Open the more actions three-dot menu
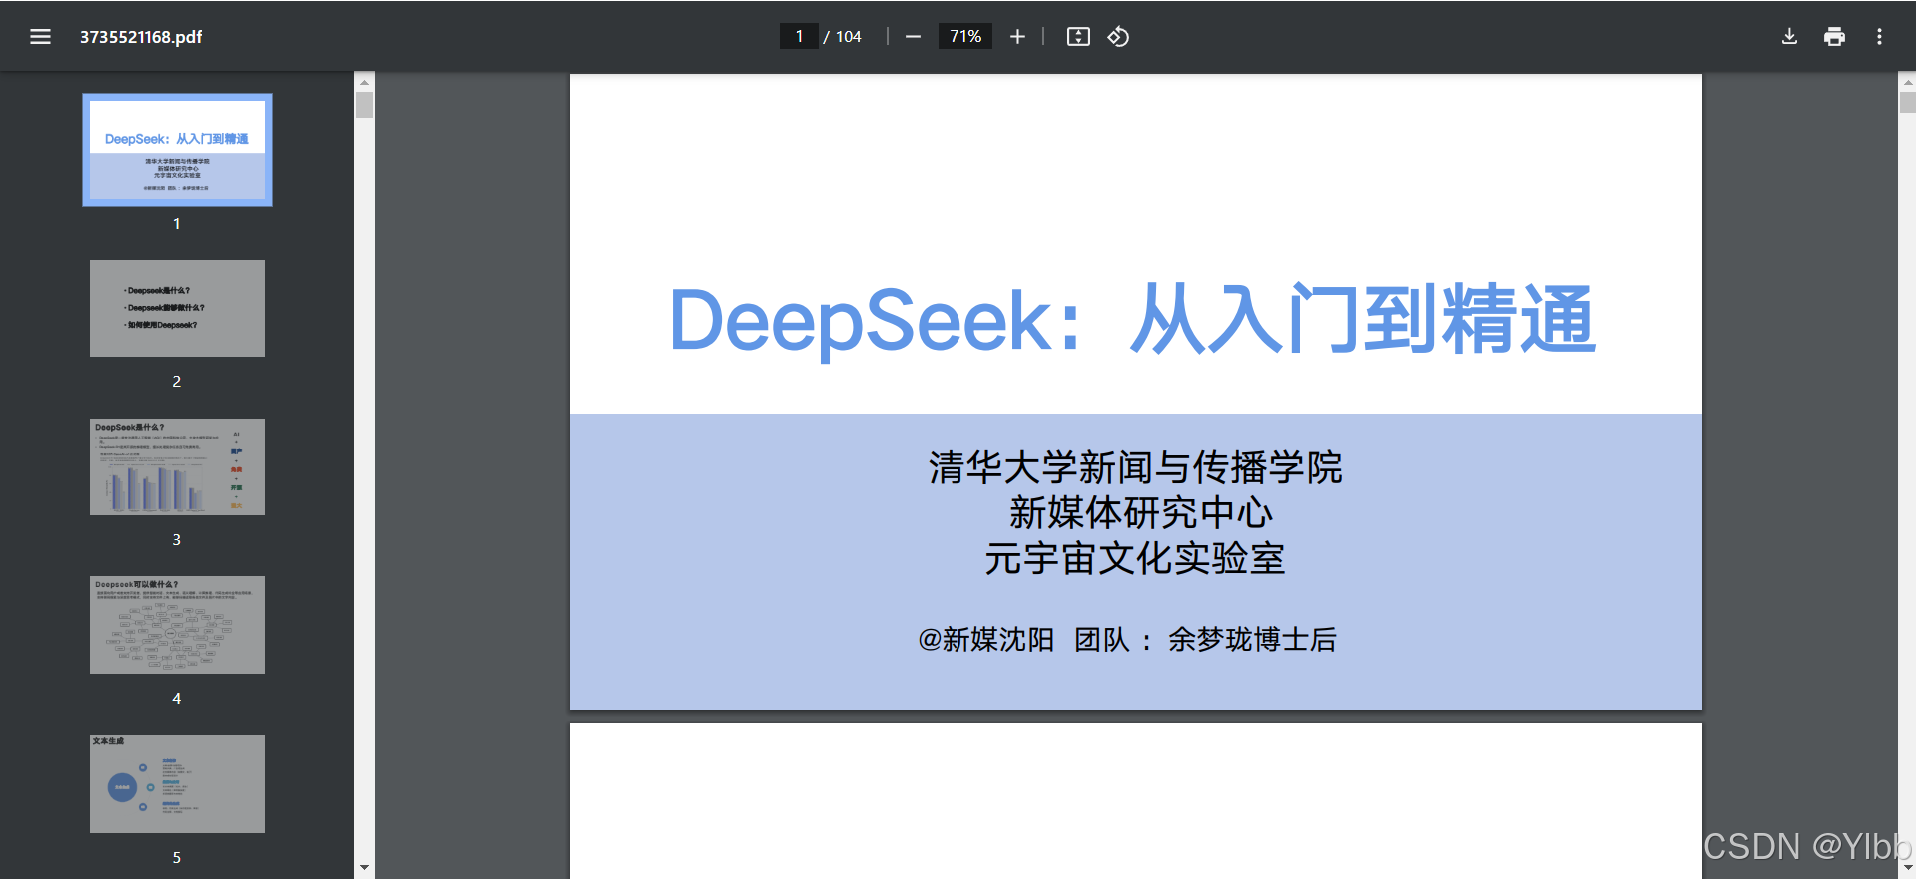The height and width of the screenshot is (879, 1916). (x=1879, y=37)
